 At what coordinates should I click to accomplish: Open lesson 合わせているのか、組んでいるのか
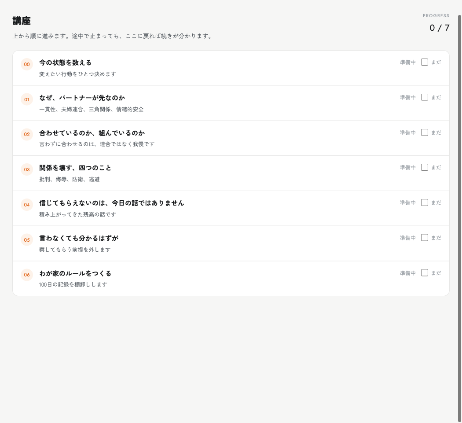click(x=92, y=133)
